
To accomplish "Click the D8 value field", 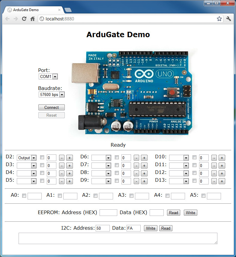I will (x=126, y=173).
